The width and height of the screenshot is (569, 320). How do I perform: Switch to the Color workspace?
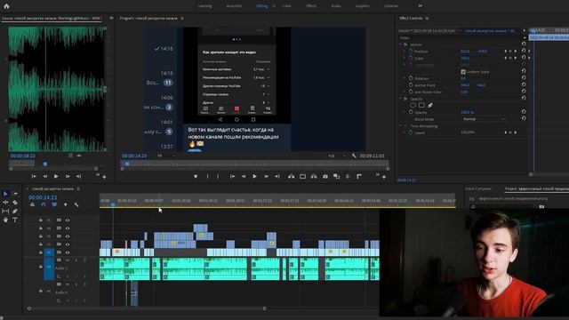click(286, 6)
